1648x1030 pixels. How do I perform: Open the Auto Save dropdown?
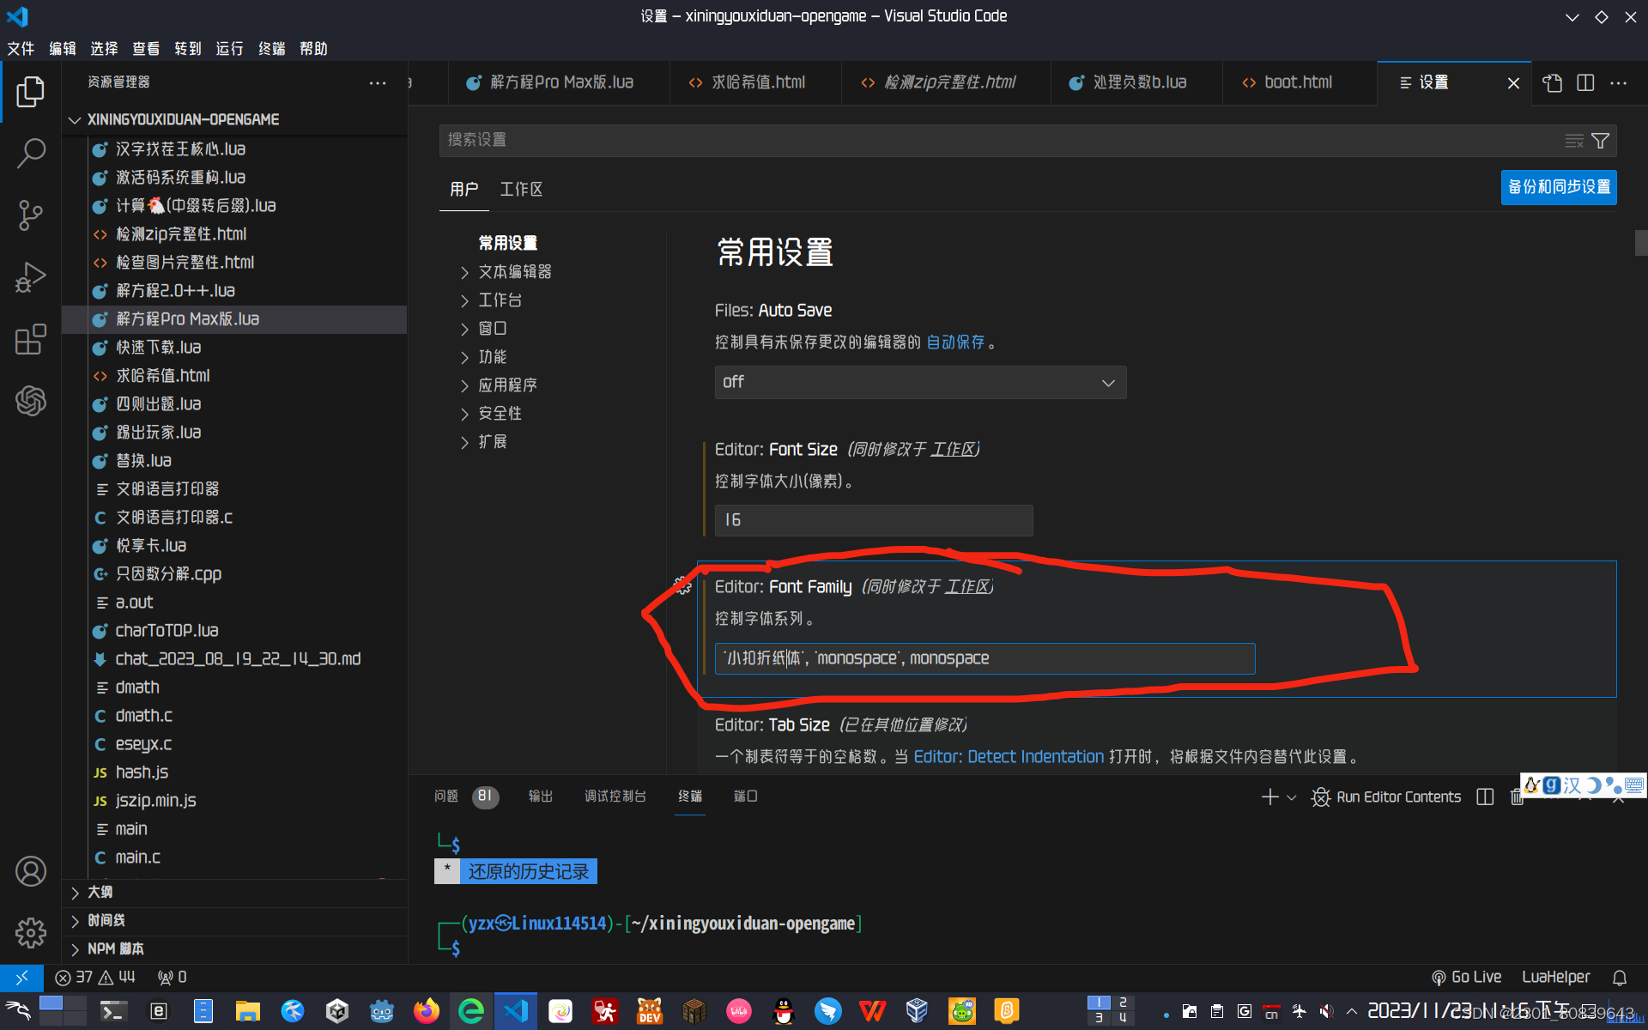point(920,383)
